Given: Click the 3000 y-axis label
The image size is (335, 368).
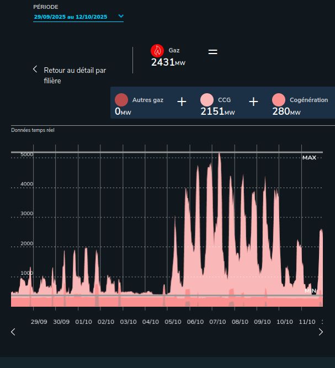Looking at the screenshot, I should (26, 214).
